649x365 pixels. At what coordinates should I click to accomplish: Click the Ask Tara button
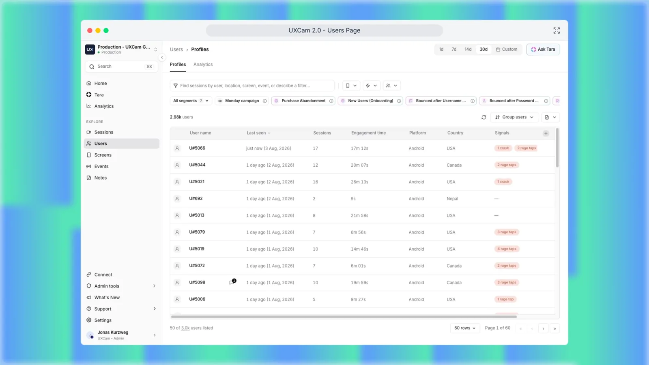tap(543, 49)
